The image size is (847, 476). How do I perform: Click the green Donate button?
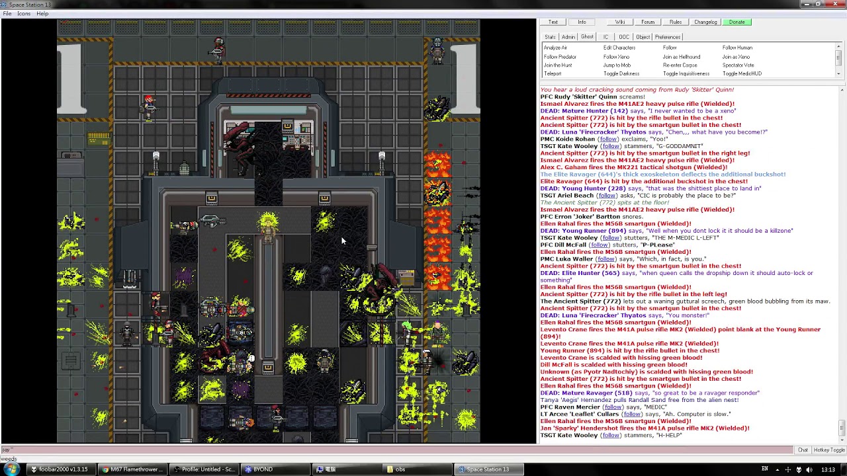737,22
